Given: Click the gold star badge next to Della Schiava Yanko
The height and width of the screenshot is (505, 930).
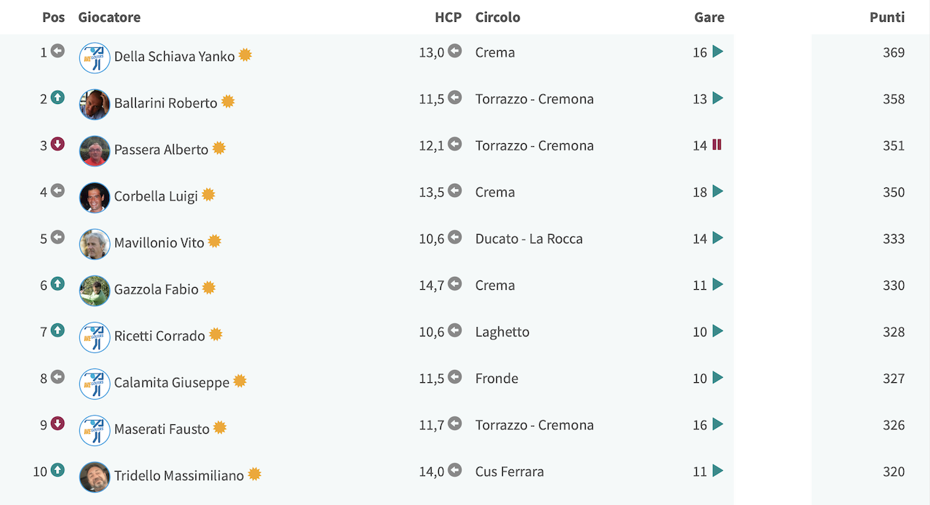Looking at the screenshot, I should point(245,55).
